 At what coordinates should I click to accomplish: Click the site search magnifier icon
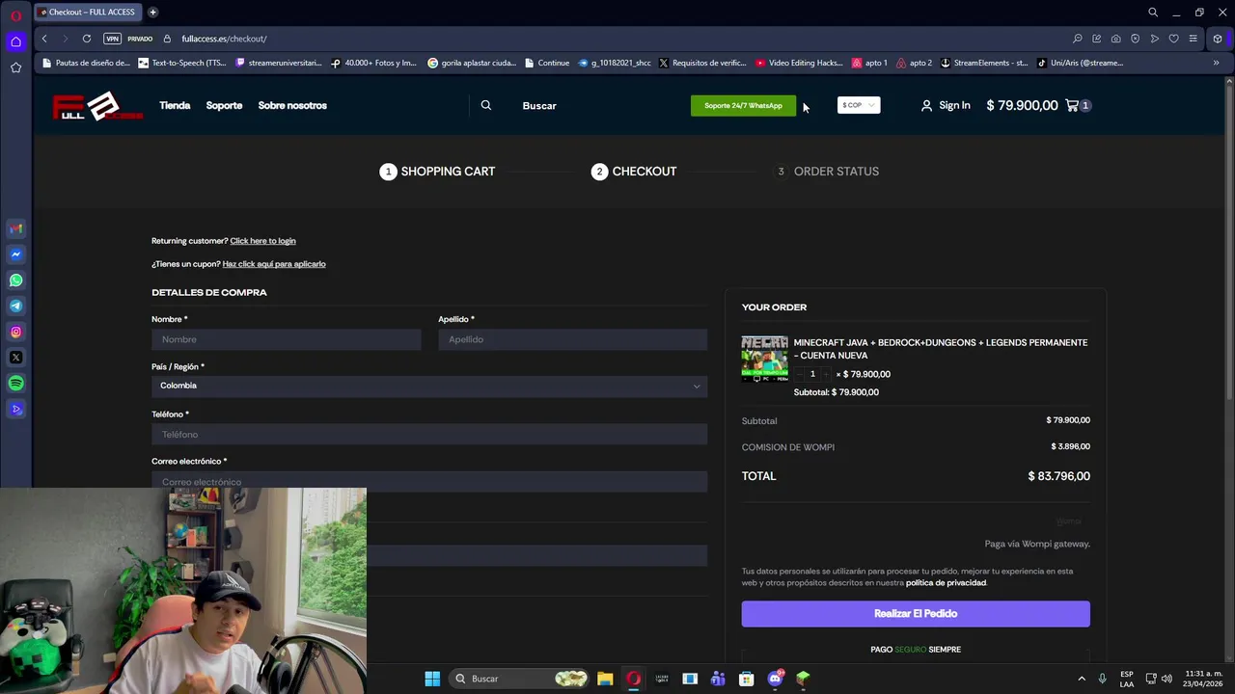(486, 105)
